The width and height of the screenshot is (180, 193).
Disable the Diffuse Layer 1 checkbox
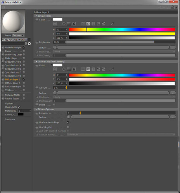[x=24, y=79]
